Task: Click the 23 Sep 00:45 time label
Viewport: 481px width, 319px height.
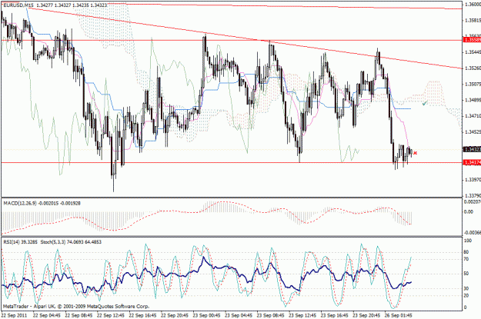Action: (x=206, y=315)
